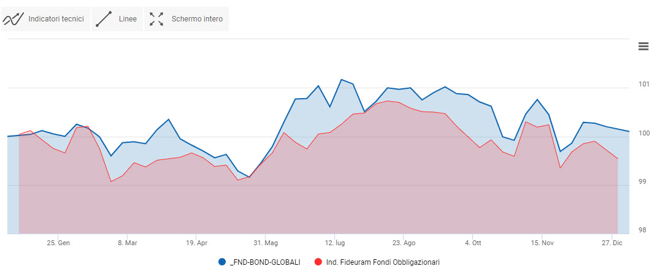Click the blue line's highest peak point
Screen dimensions: 657x274
coord(342,80)
